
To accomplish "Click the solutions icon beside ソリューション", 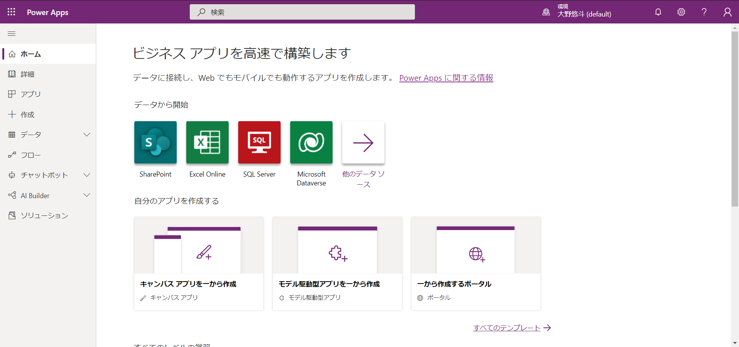I will point(12,215).
